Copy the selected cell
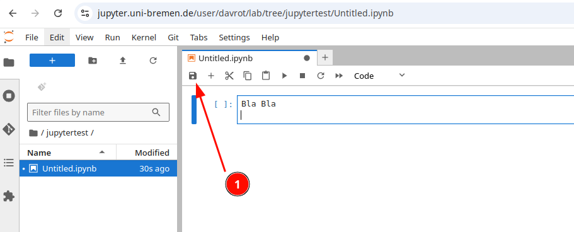The image size is (574, 232). point(248,76)
